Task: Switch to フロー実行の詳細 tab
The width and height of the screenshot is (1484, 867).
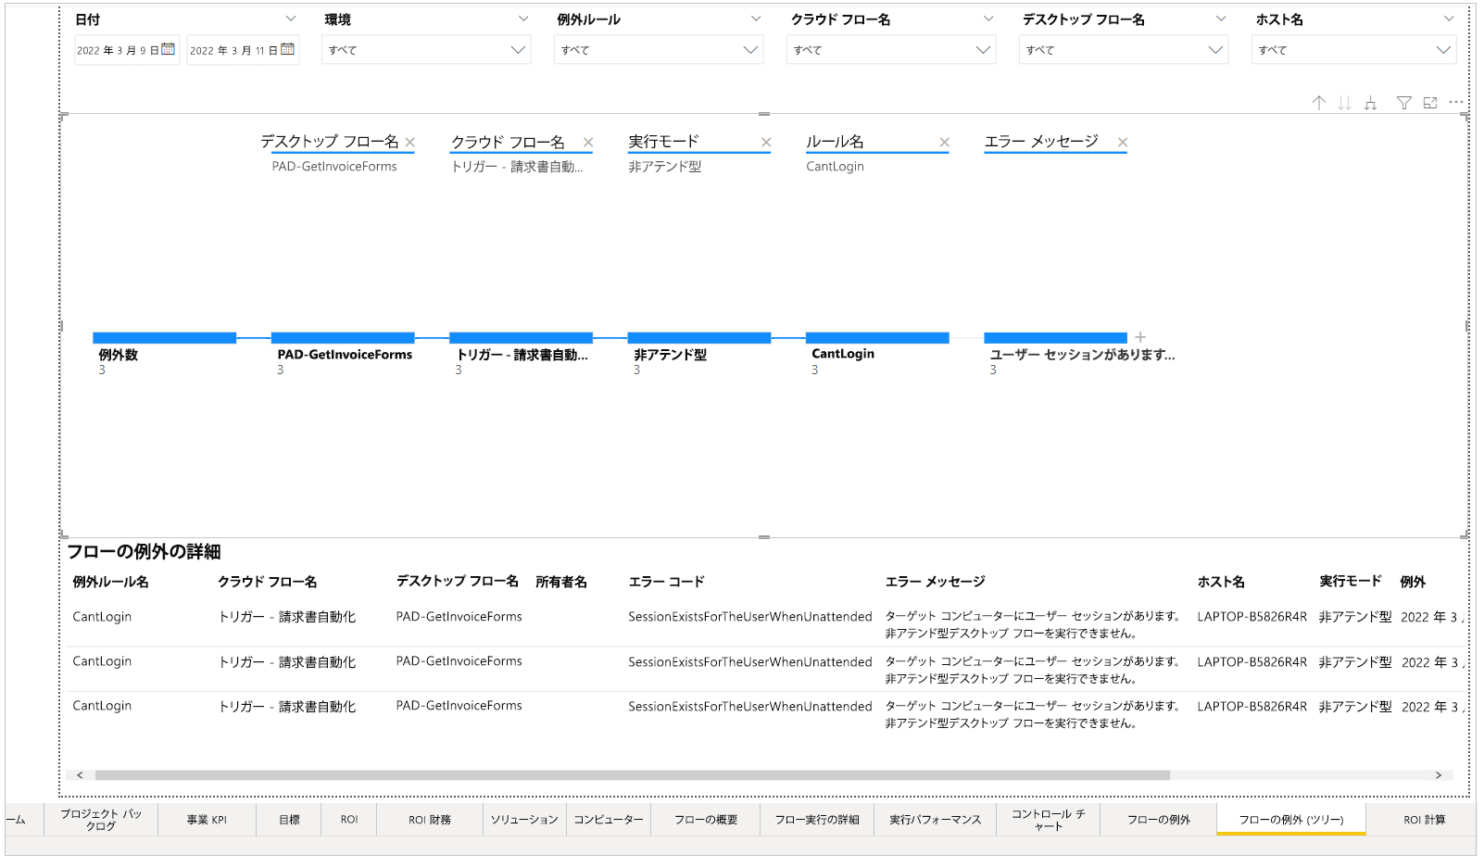Action: click(x=817, y=820)
